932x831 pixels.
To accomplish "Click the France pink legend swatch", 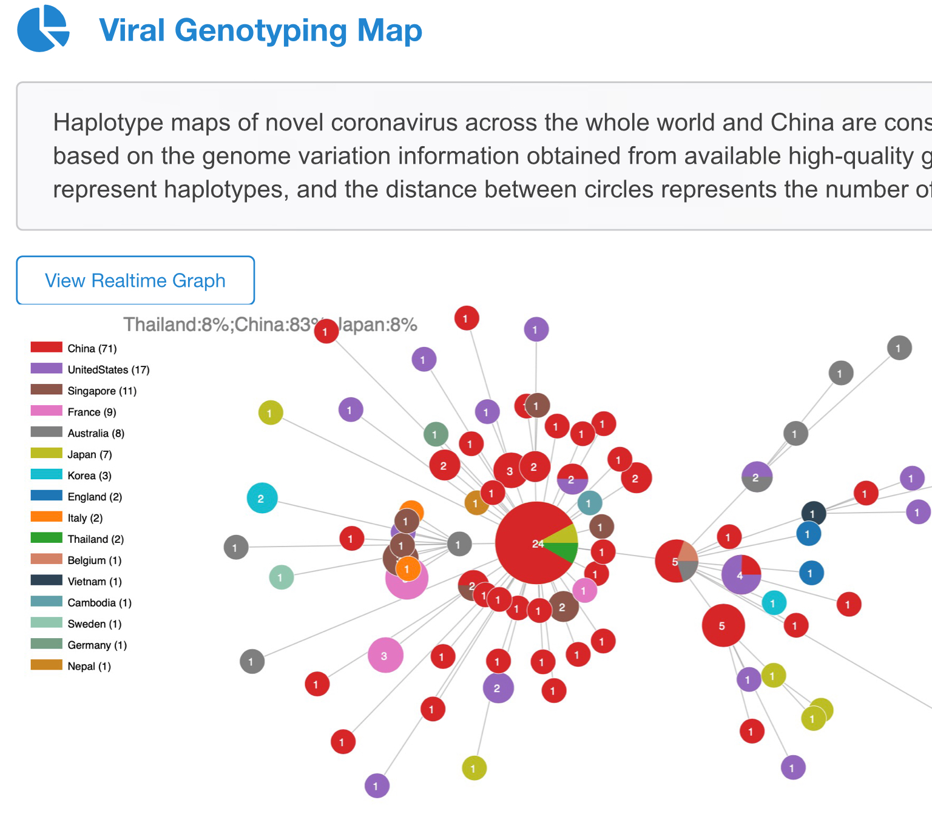I will [x=47, y=411].
